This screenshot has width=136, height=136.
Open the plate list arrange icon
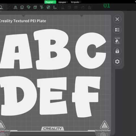point(117,30)
